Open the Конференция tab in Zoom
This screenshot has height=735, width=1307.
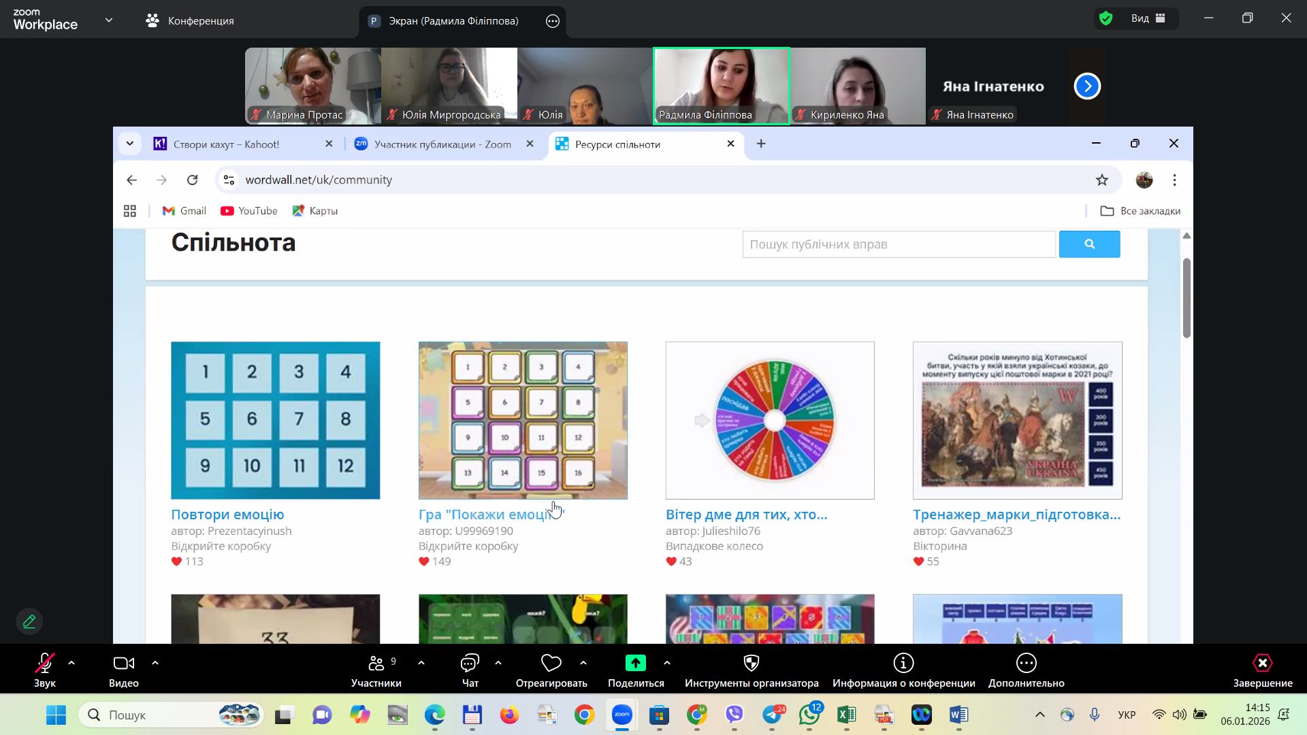[x=190, y=20]
